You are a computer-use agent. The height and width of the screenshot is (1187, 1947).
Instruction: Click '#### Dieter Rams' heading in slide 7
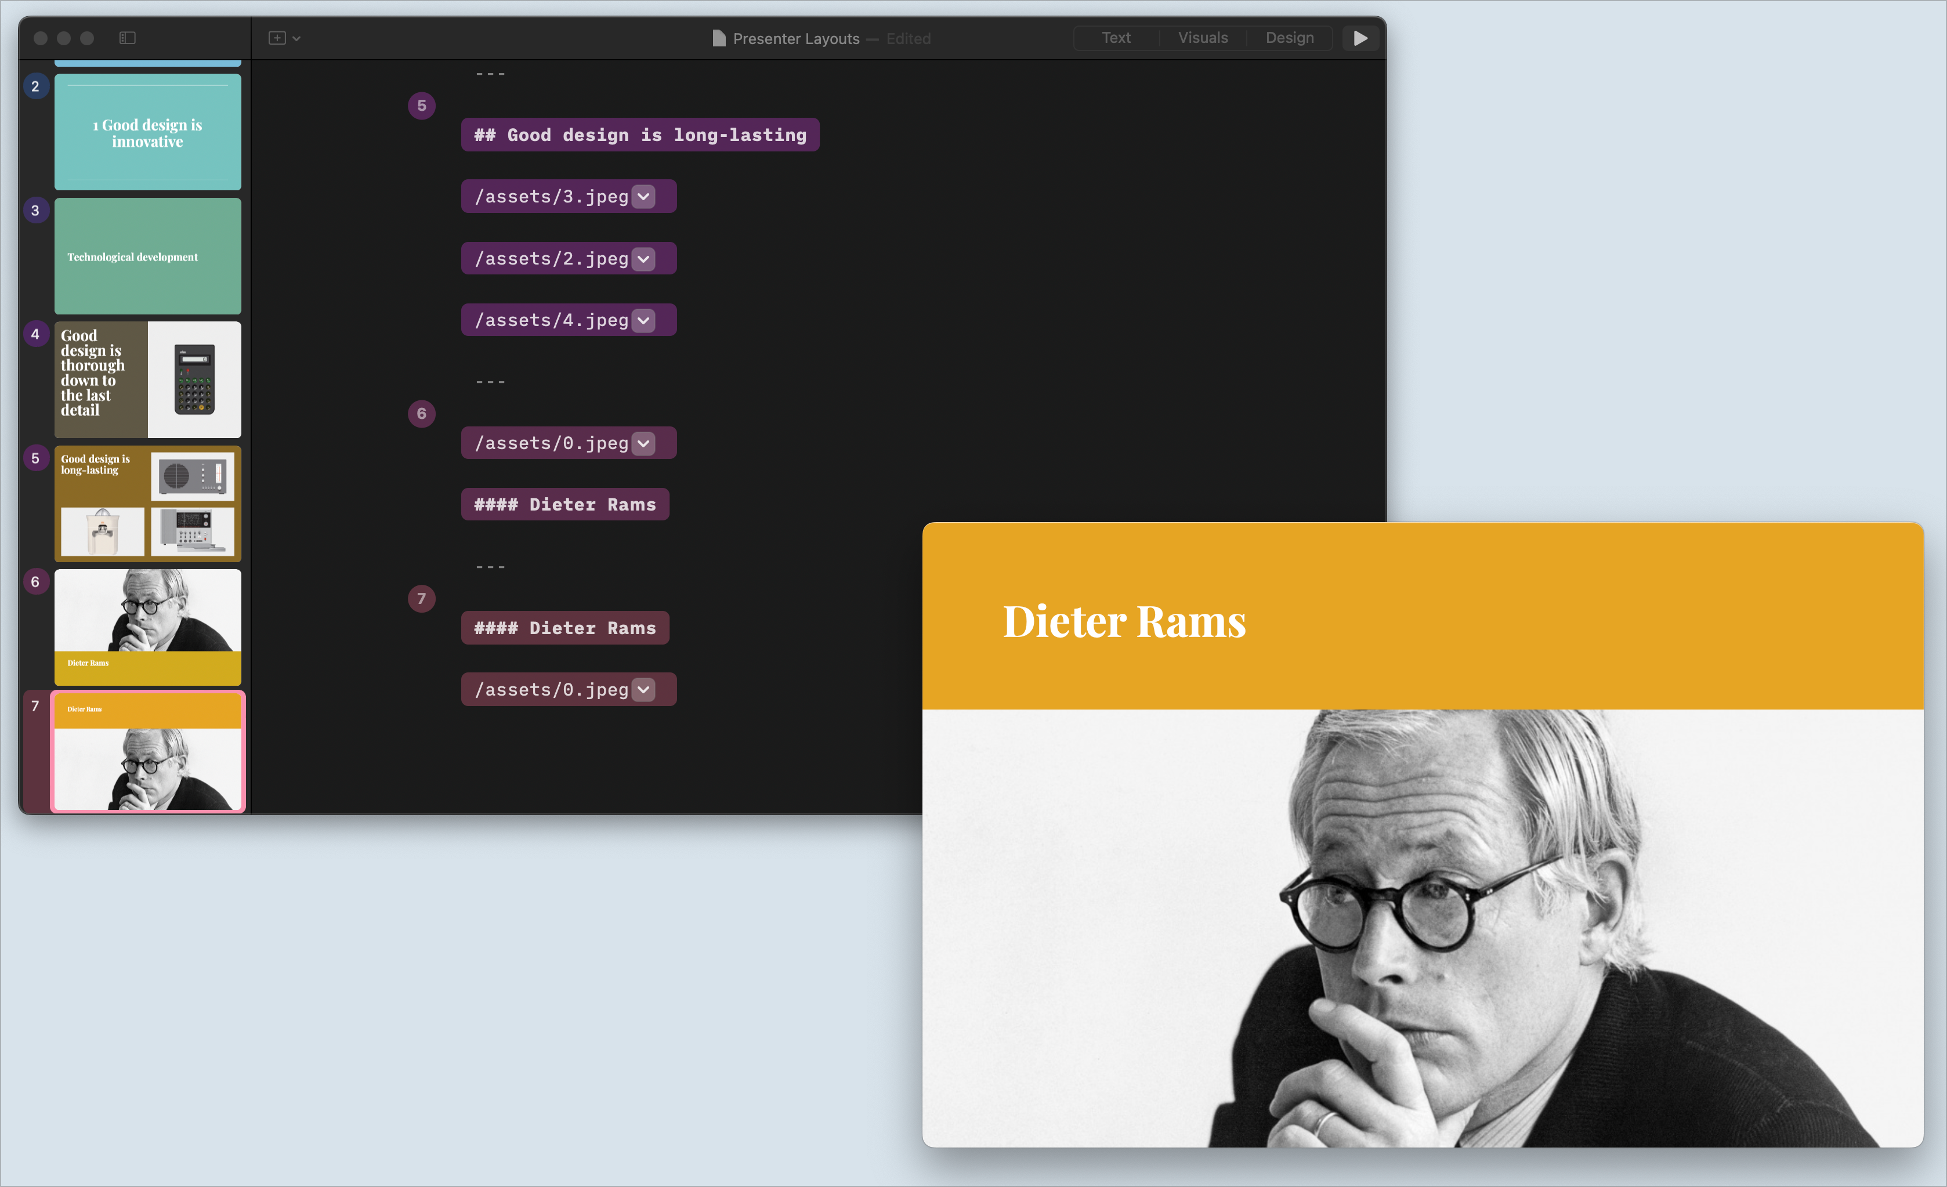click(x=565, y=628)
